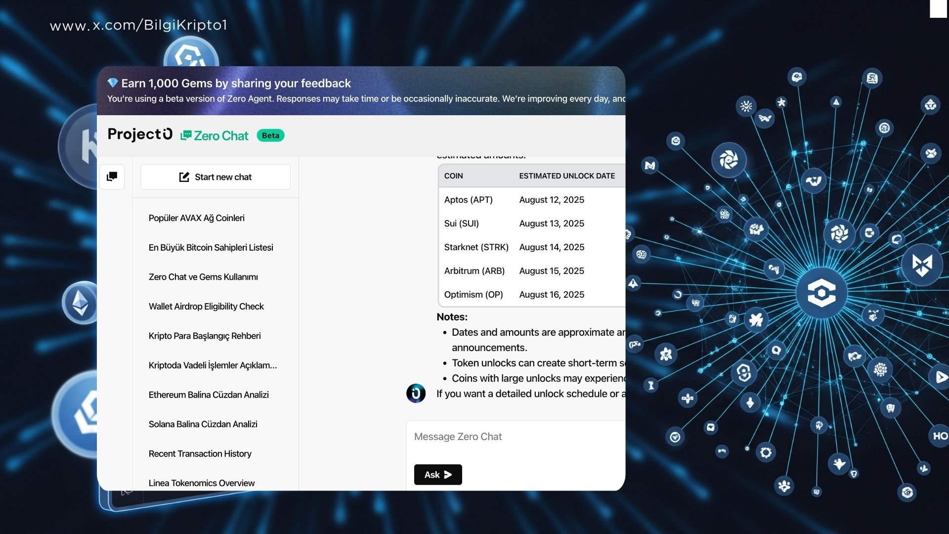Image resolution: width=949 pixels, height=534 pixels.
Task: Select the Optimism (OP) table cell
Action: 473,295
